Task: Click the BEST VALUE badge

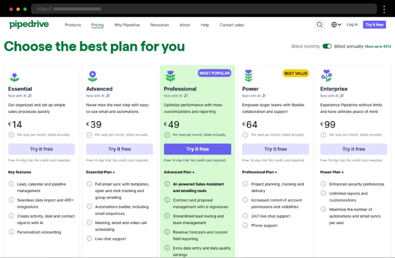Action: click(296, 73)
